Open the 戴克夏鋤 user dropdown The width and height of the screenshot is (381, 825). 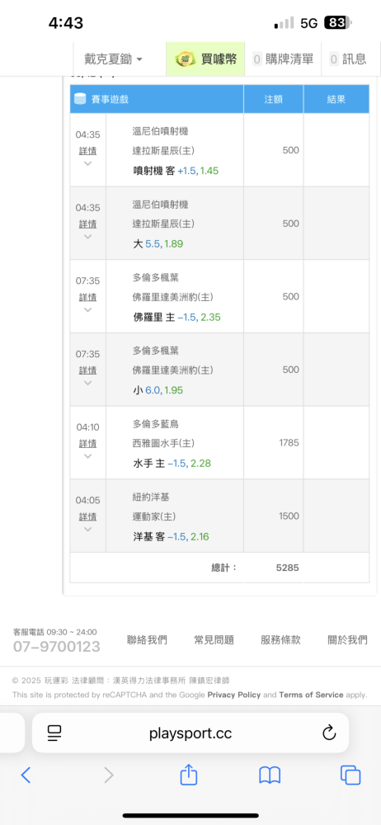click(x=114, y=59)
